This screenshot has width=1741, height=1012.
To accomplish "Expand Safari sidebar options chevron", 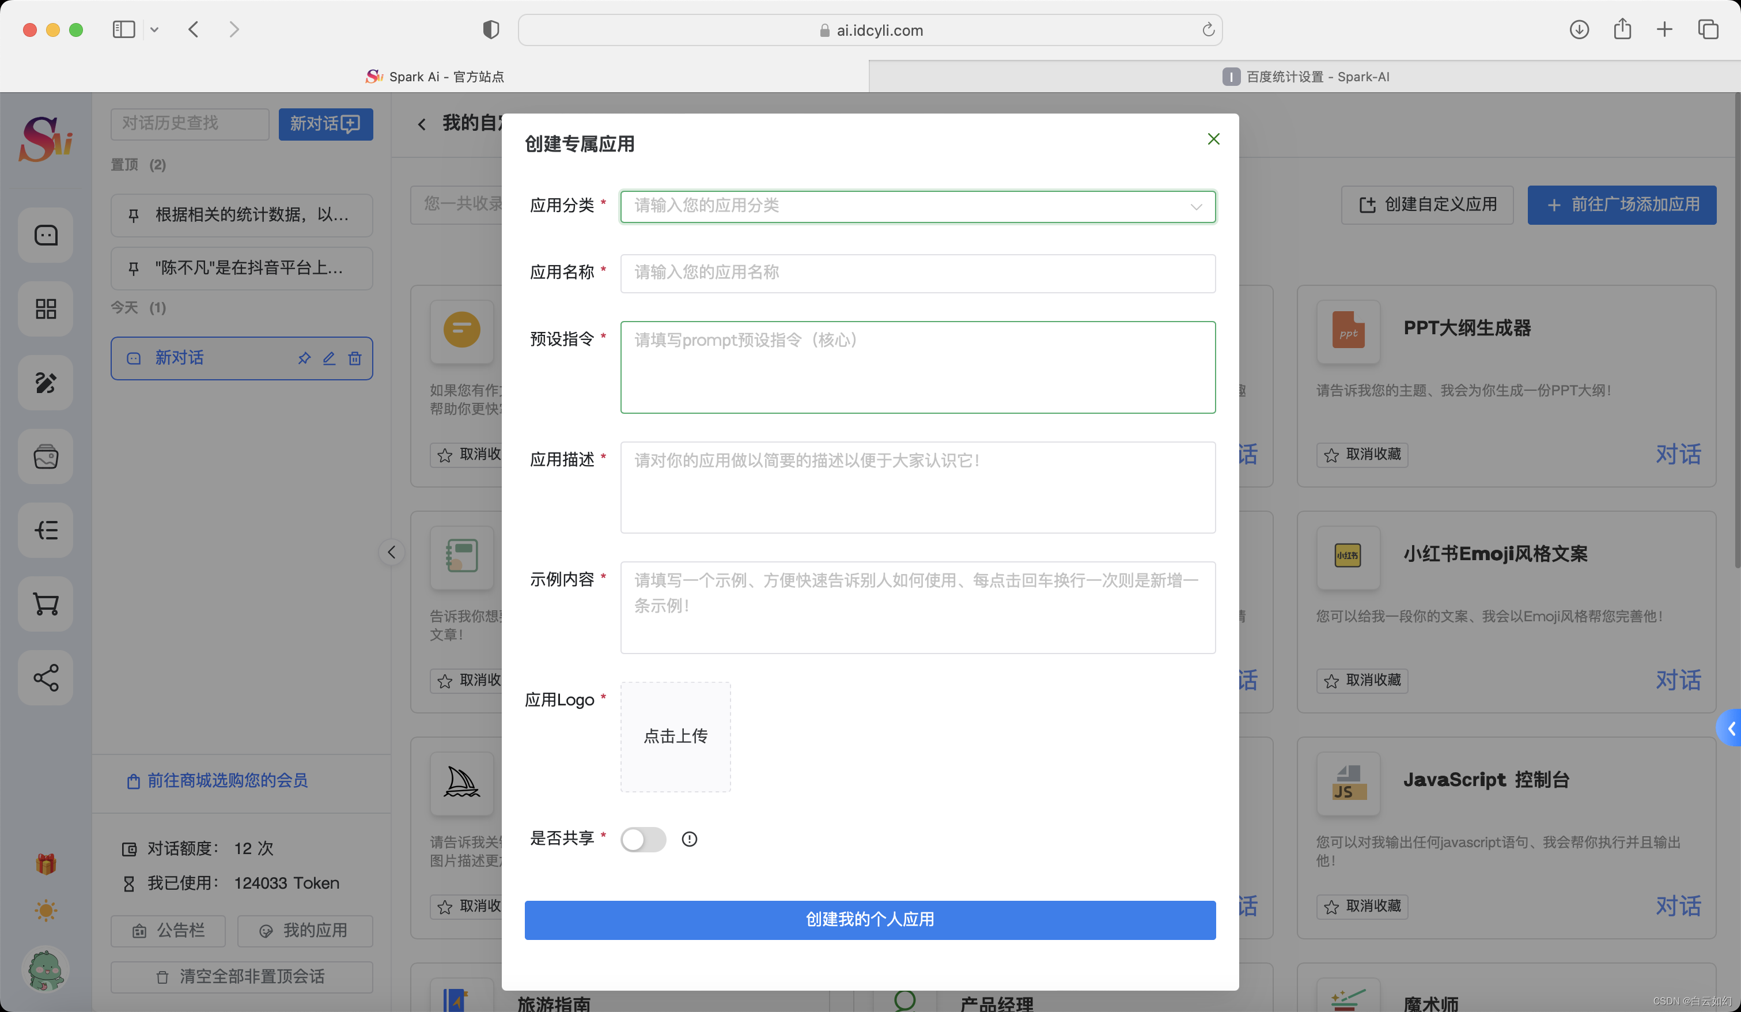I will pos(155,30).
